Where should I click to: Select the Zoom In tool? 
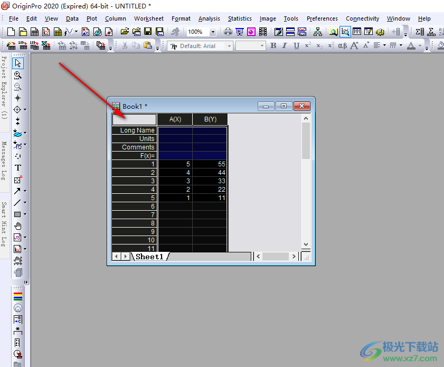(x=18, y=75)
